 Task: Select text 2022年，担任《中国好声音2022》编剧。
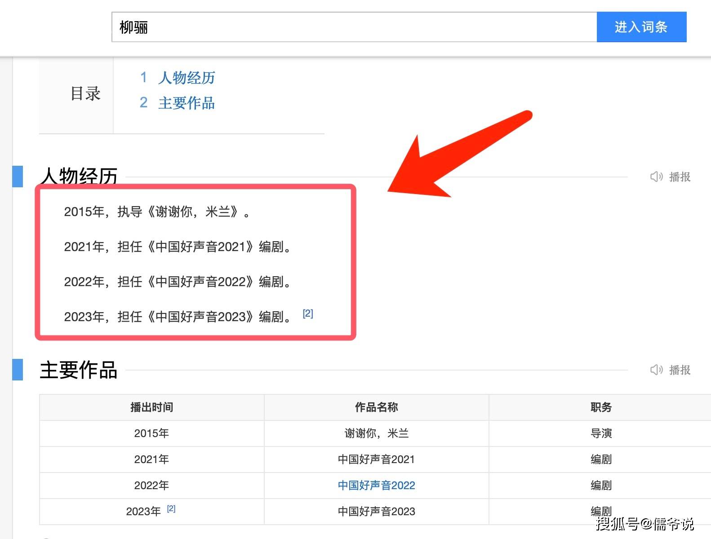tap(178, 282)
